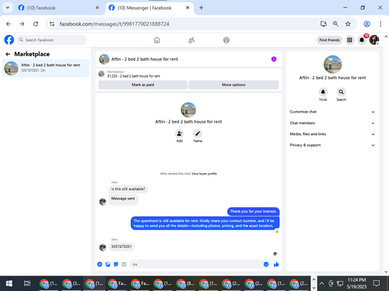The image size is (389, 291).
Task: Choose a GIF icon in composer
Action: coord(124,265)
